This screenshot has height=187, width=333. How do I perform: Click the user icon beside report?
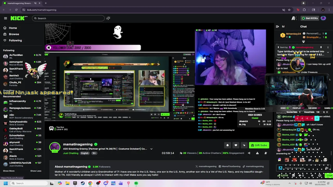(x=266, y=153)
